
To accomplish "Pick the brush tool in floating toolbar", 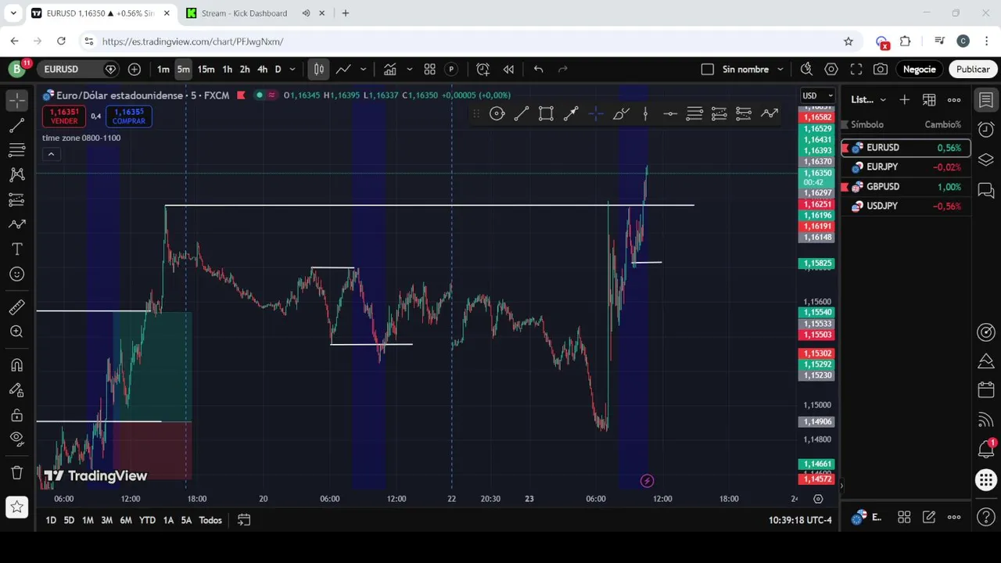I will pyautogui.click(x=620, y=114).
